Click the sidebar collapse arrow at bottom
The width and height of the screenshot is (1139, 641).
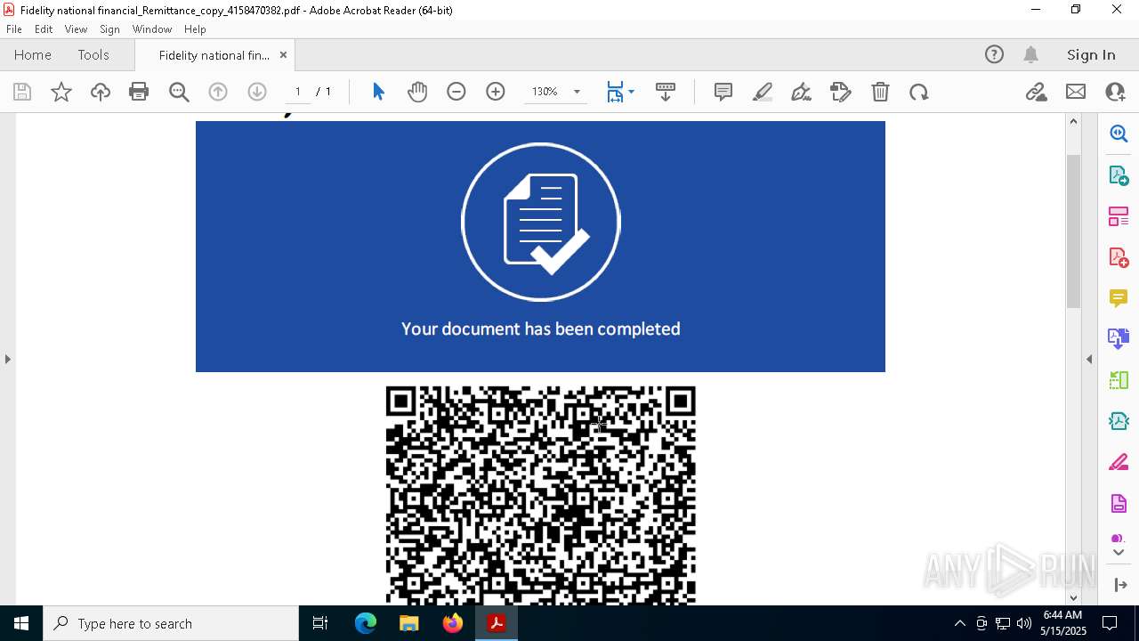[x=1119, y=585]
